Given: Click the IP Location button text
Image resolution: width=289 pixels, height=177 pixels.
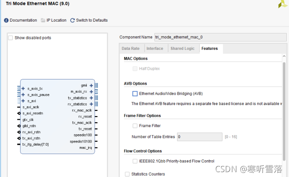Looking at the screenshot, I should click(x=56, y=20).
